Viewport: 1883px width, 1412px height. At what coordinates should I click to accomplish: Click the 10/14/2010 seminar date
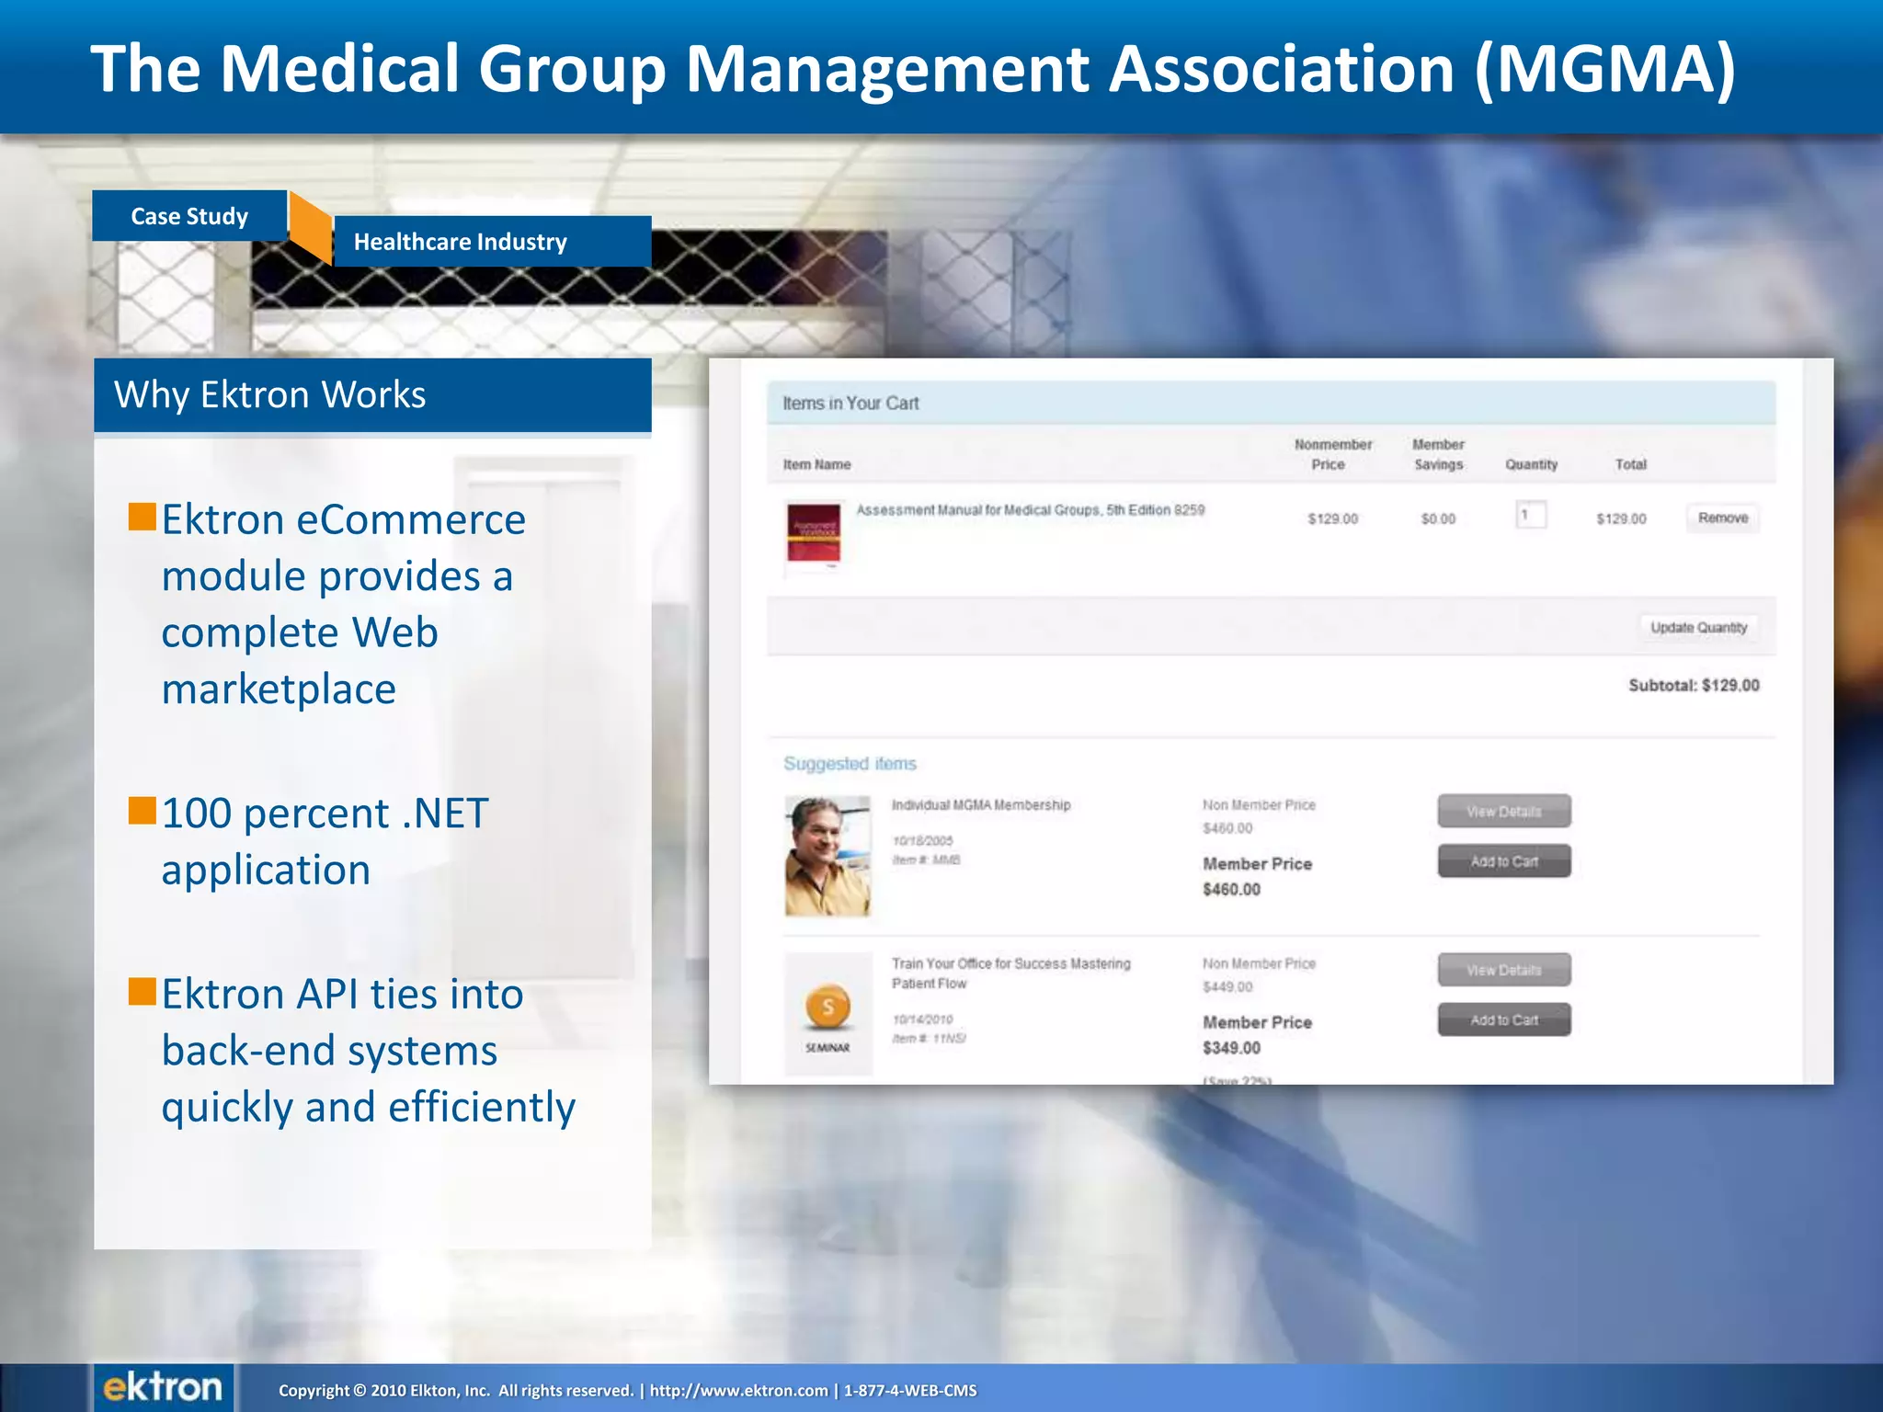[922, 1019]
